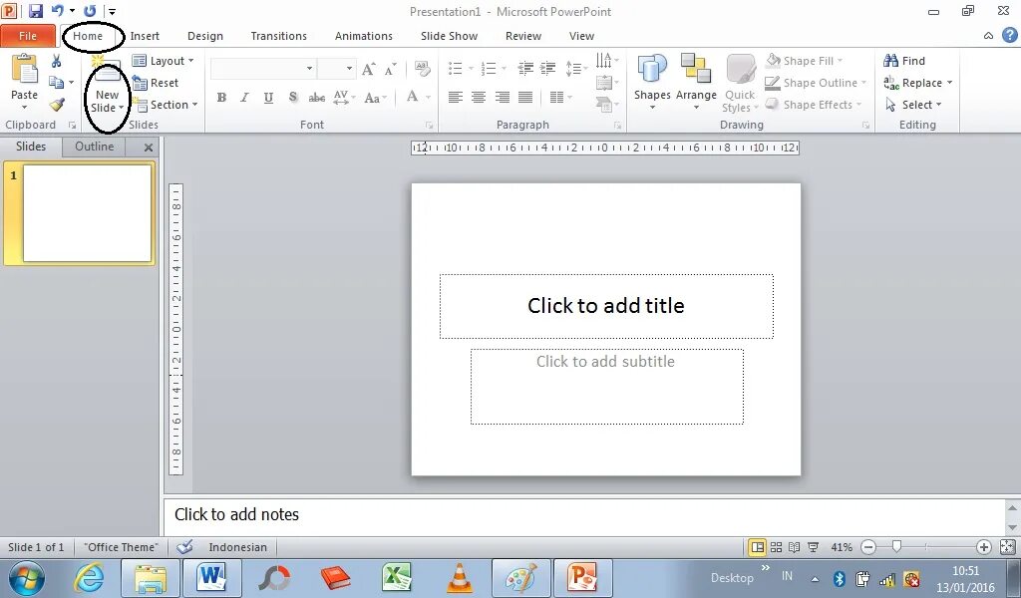The image size is (1021, 598).
Task: Click the Decrease List Level icon
Action: (x=525, y=69)
